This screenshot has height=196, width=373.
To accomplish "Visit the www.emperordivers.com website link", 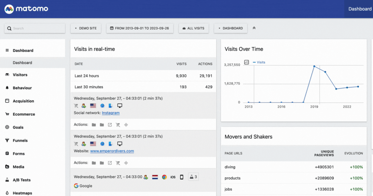I will pyautogui.click(x=112, y=151).
